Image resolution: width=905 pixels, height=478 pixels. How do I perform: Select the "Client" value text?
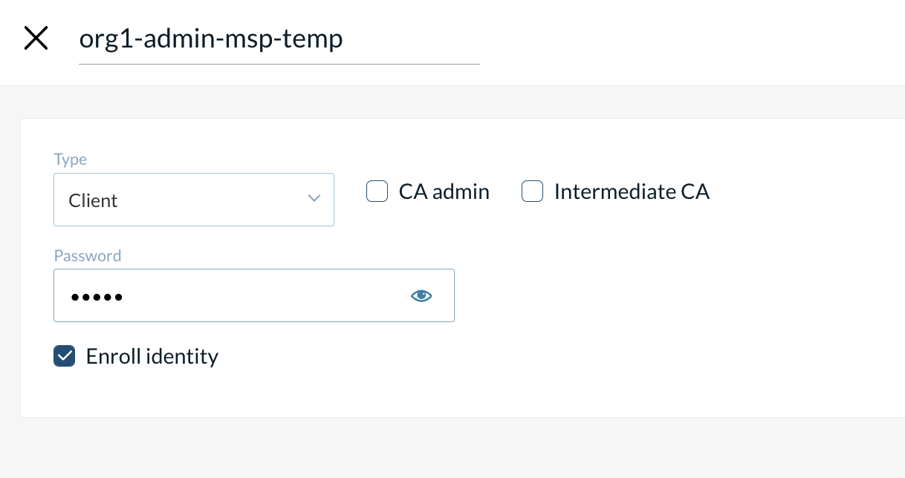[93, 200]
